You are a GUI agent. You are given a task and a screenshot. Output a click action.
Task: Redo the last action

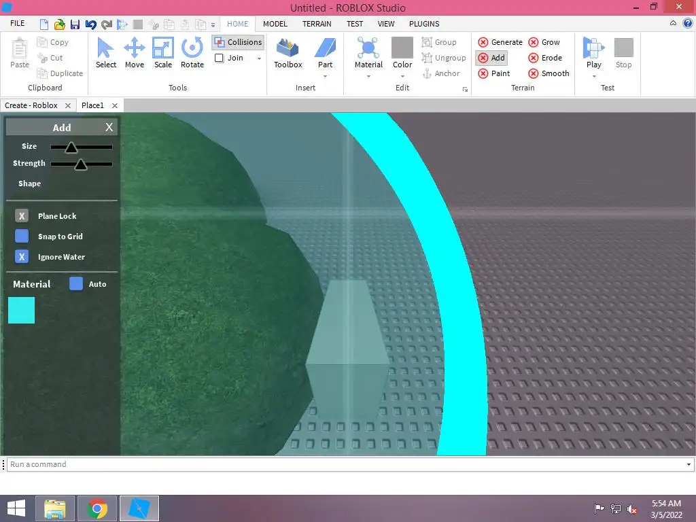pos(107,24)
